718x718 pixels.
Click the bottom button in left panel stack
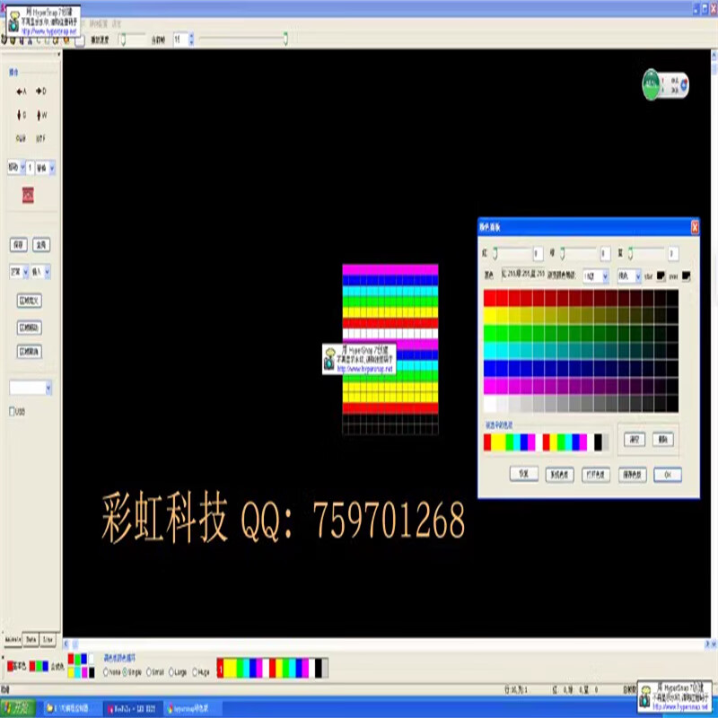30,352
